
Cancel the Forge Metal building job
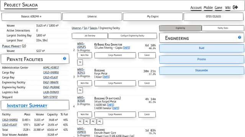click(x=147, y=83)
